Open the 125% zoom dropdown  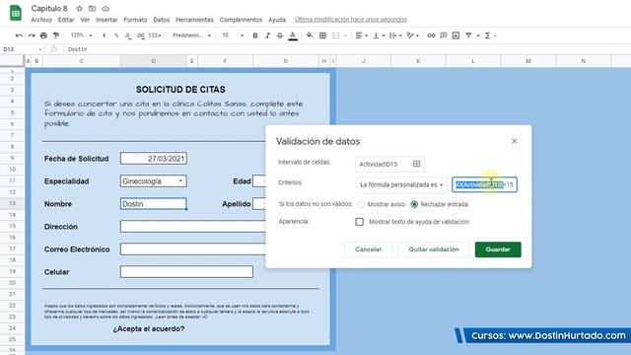81,35
